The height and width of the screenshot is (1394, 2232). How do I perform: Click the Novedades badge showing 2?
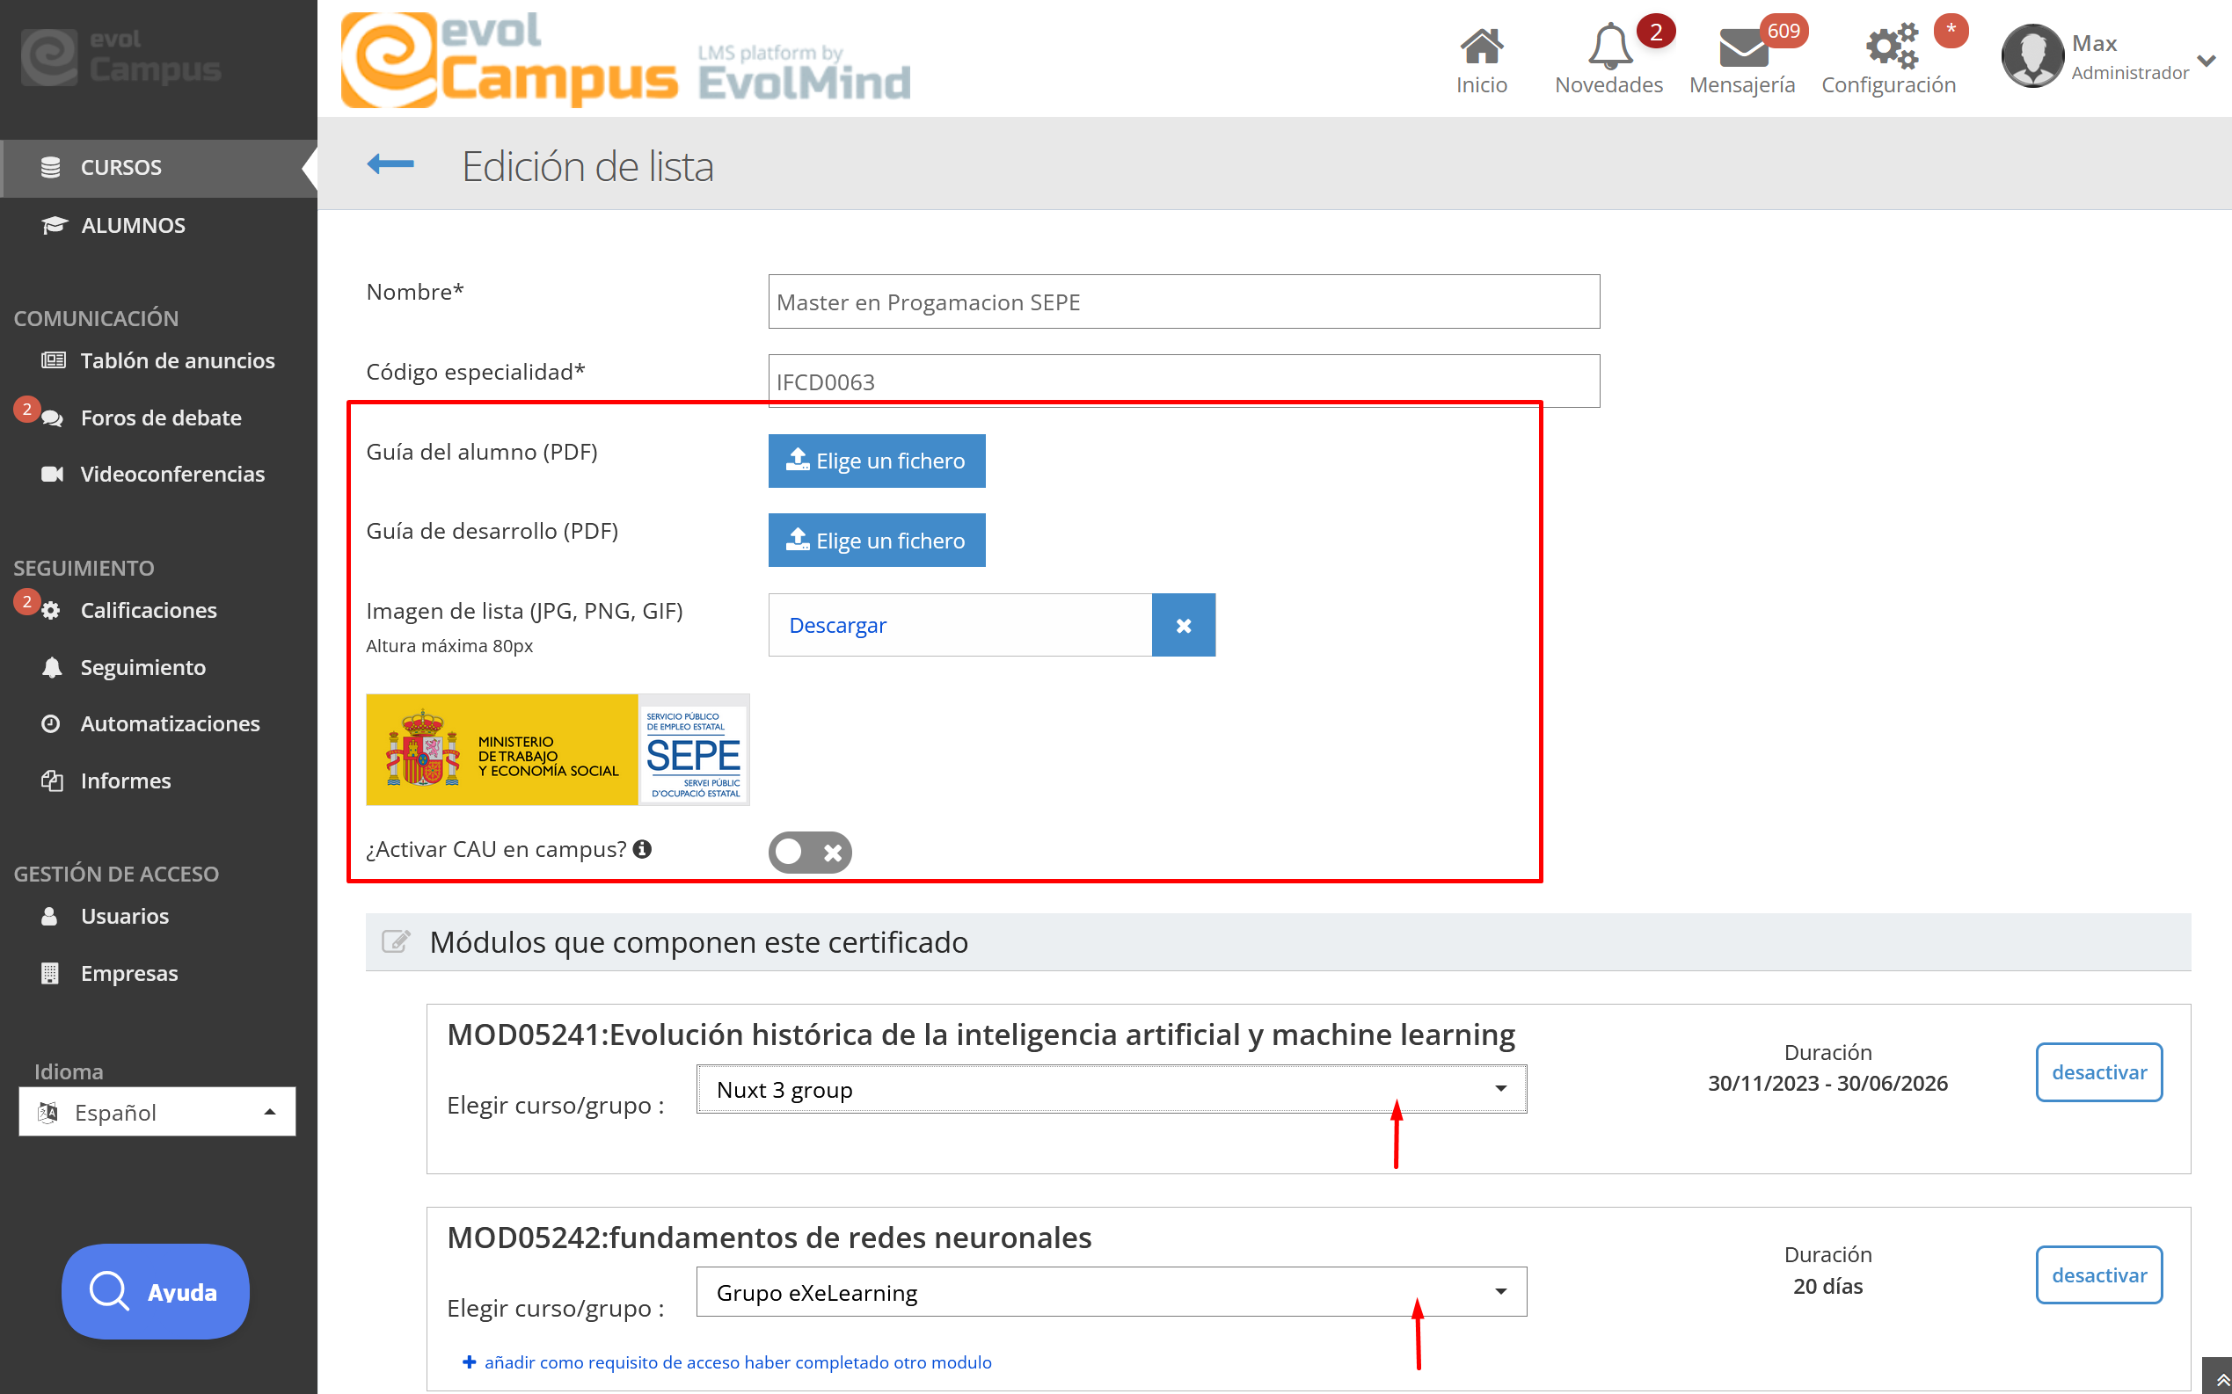tap(1656, 32)
